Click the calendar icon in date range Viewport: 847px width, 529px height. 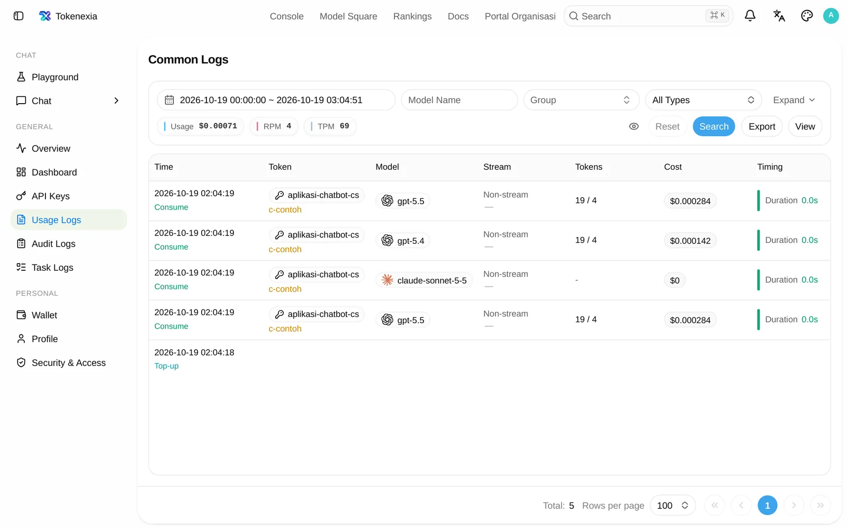(x=169, y=100)
